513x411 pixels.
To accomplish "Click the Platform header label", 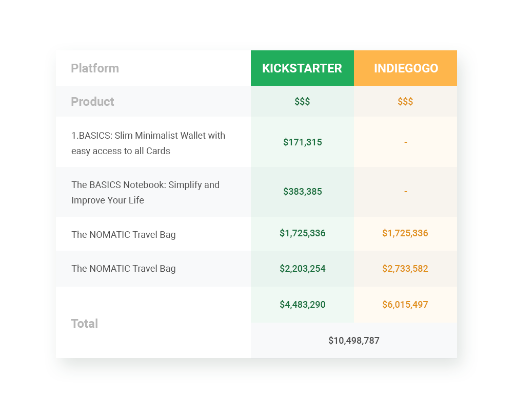I will point(95,68).
